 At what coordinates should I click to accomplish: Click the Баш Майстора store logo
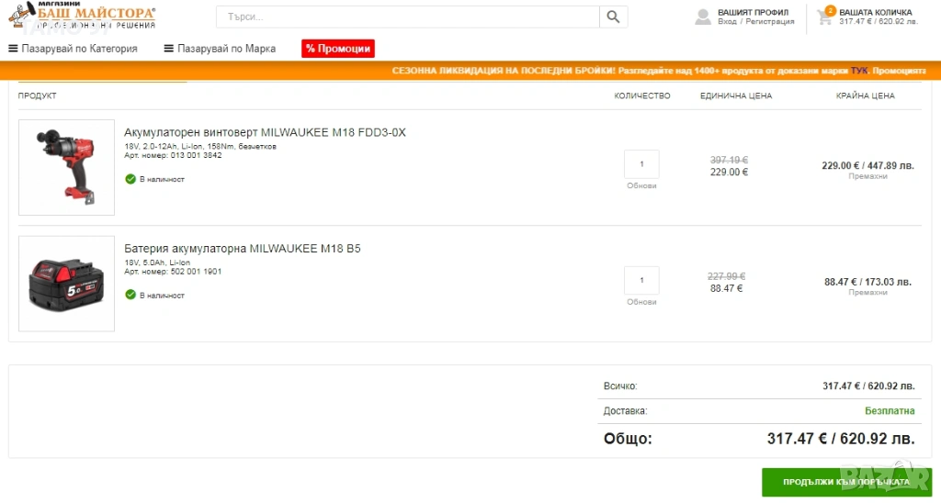tap(82, 17)
